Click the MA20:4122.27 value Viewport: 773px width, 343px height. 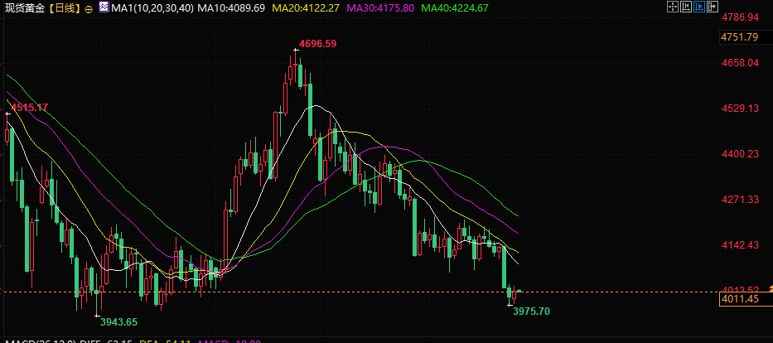click(306, 8)
